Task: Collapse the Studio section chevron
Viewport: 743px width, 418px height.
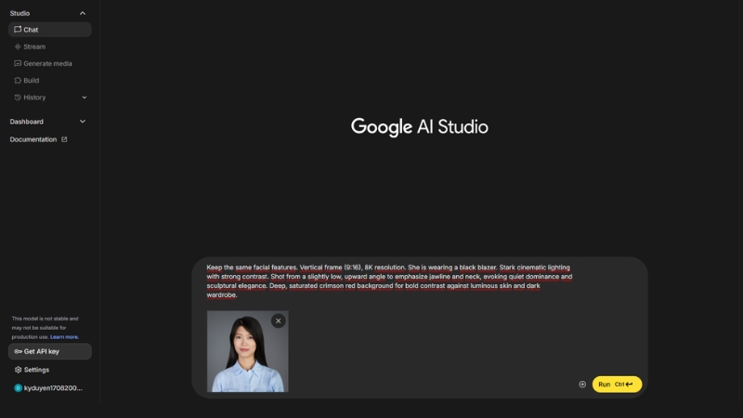Action: click(83, 13)
